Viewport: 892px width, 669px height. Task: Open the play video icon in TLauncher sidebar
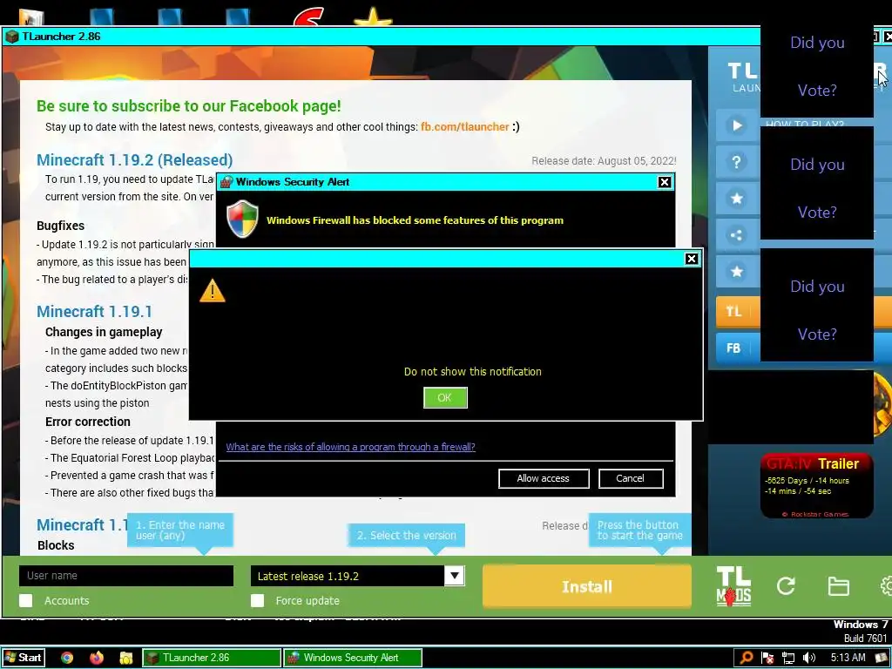pos(737,125)
